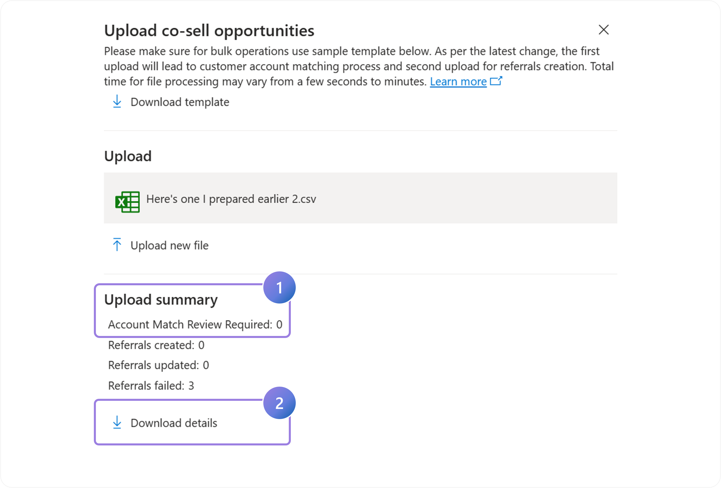Click the Download template label
This screenshot has width=721, height=488.
(180, 102)
